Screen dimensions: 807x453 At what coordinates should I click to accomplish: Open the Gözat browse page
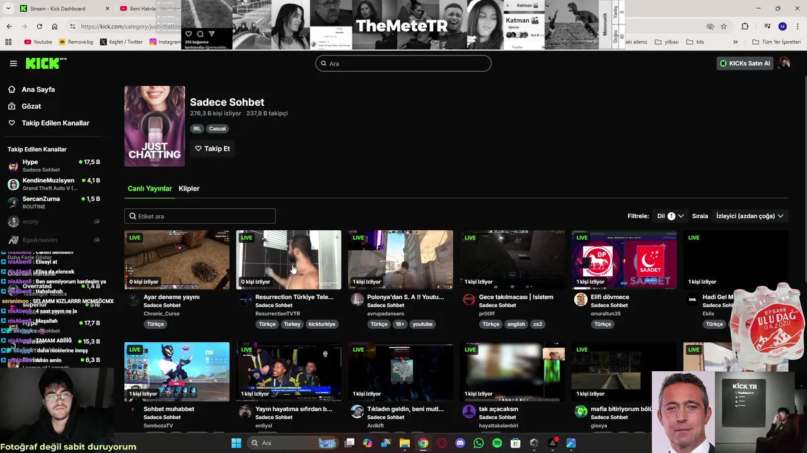click(32, 106)
